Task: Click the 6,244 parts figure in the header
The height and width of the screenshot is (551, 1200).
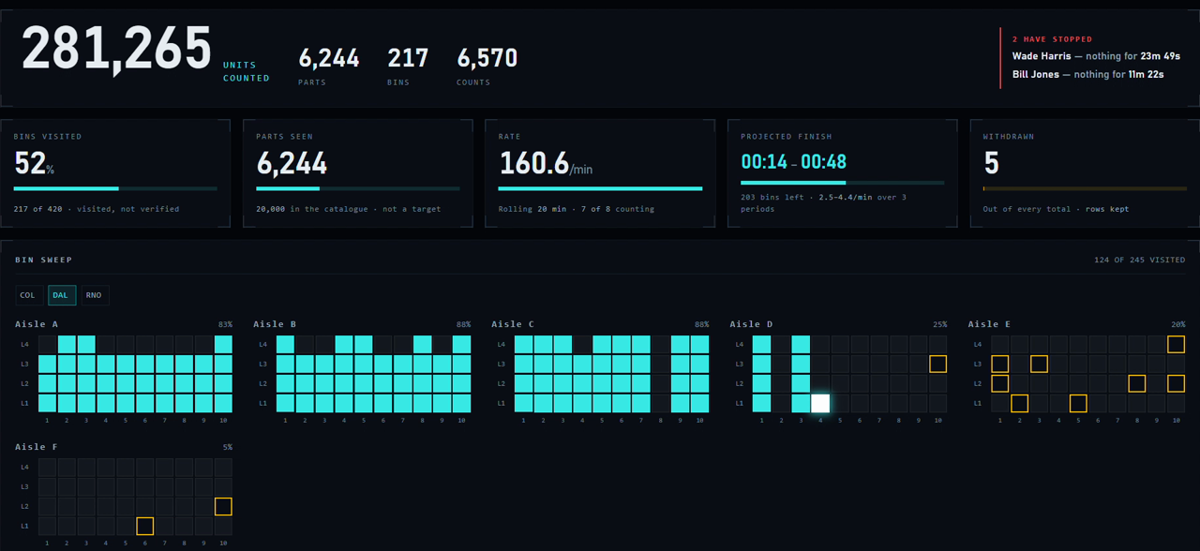Action: pos(329,58)
